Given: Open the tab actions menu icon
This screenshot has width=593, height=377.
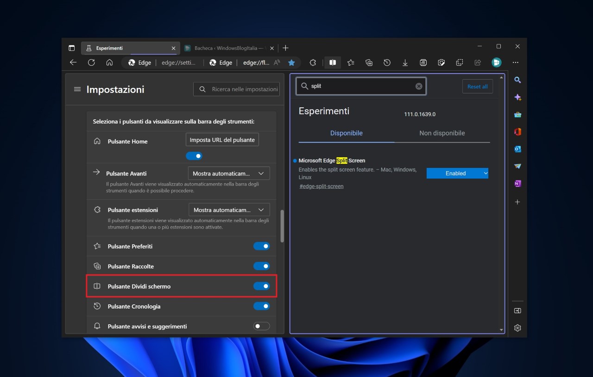Looking at the screenshot, I should pyautogui.click(x=71, y=48).
